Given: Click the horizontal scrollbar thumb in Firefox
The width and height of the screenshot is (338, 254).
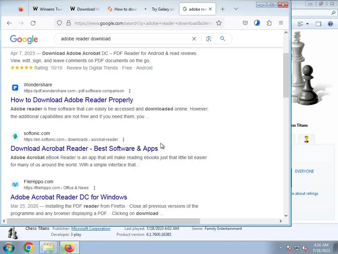Looking at the screenshot, I should point(103,221).
